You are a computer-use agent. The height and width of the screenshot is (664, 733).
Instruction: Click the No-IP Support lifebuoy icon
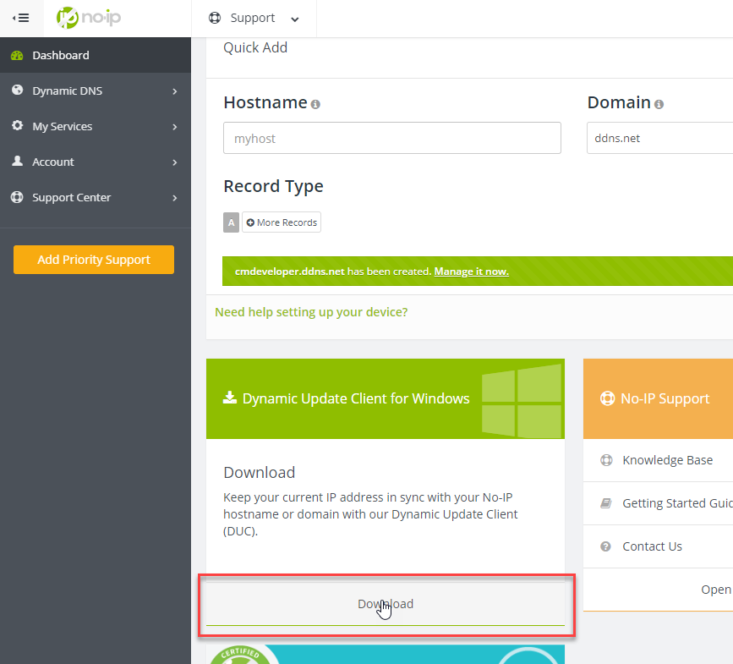(607, 398)
